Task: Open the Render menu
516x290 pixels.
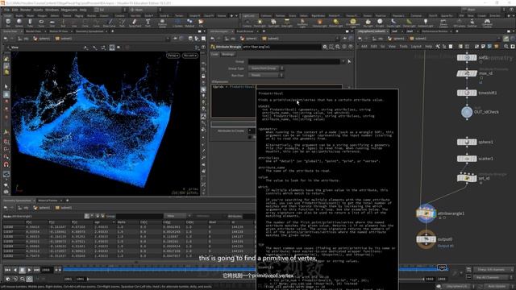Action: [25, 10]
